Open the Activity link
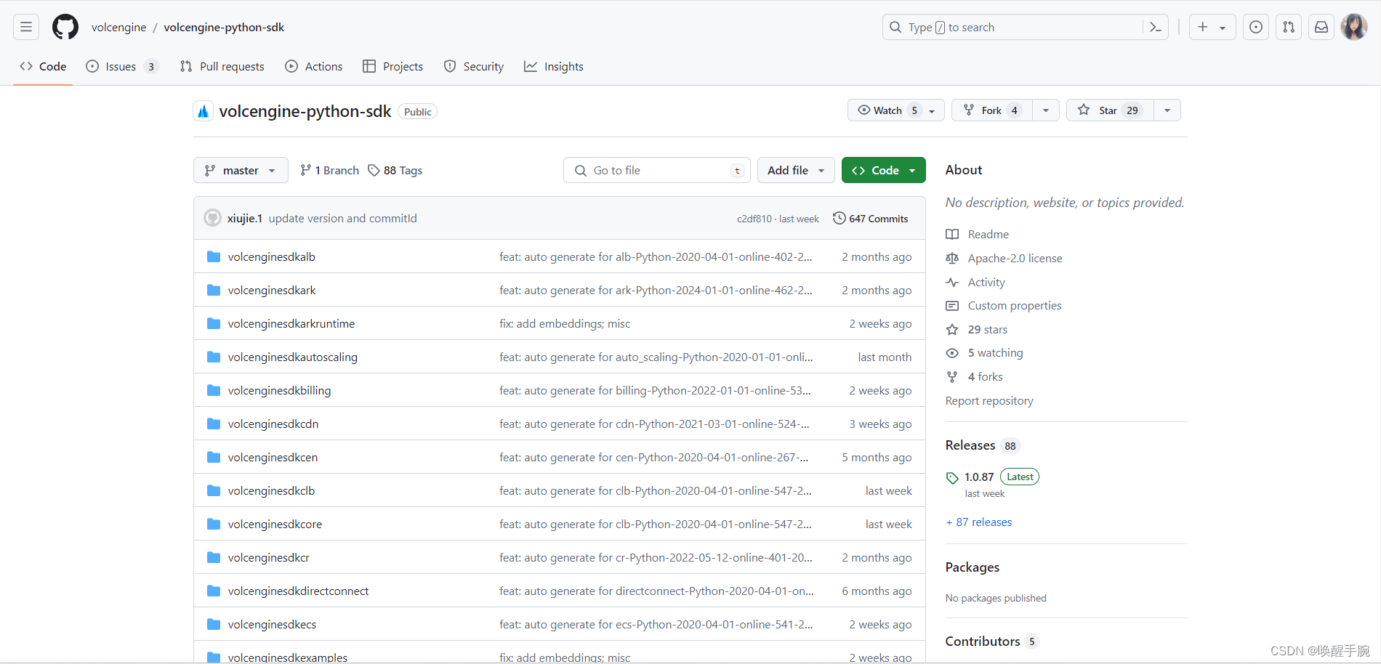 975,283
